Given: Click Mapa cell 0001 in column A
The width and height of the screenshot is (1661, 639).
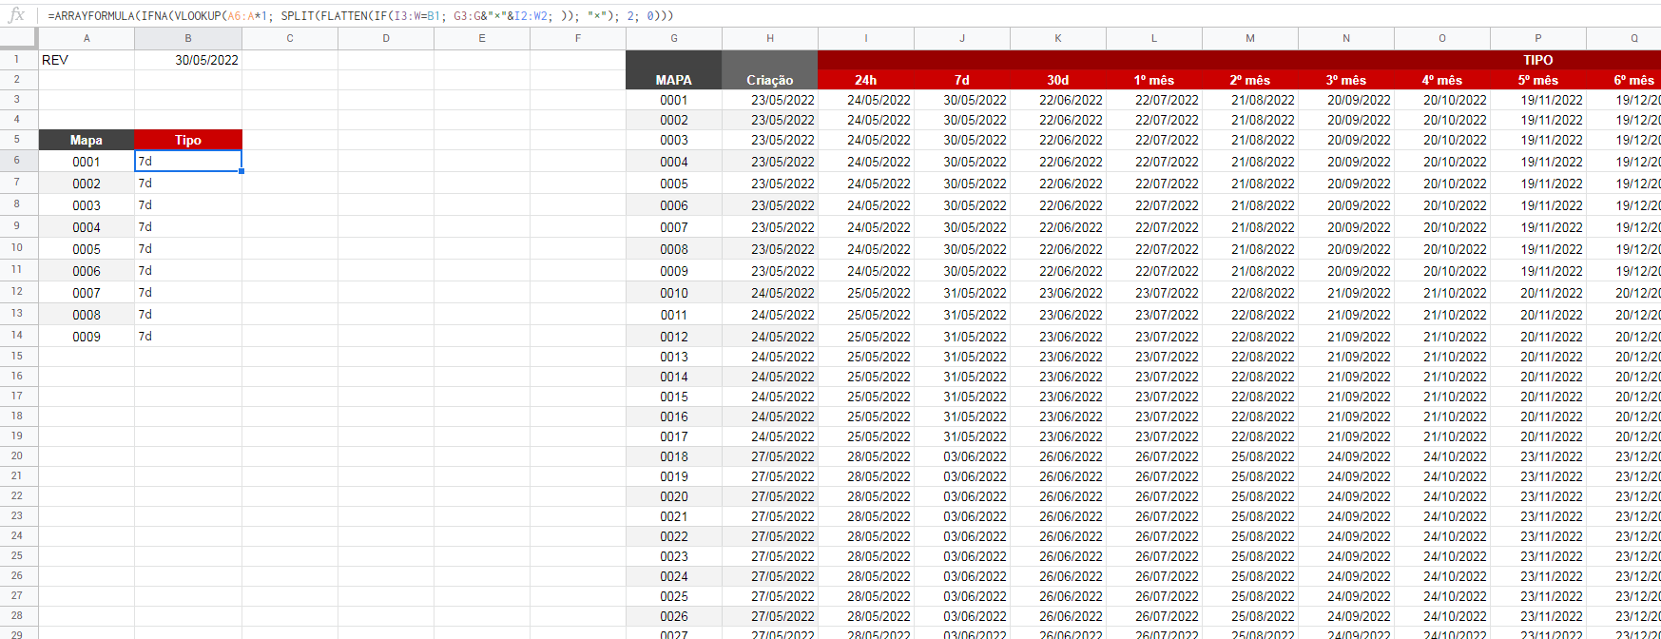Looking at the screenshot, I should (87, 162).
